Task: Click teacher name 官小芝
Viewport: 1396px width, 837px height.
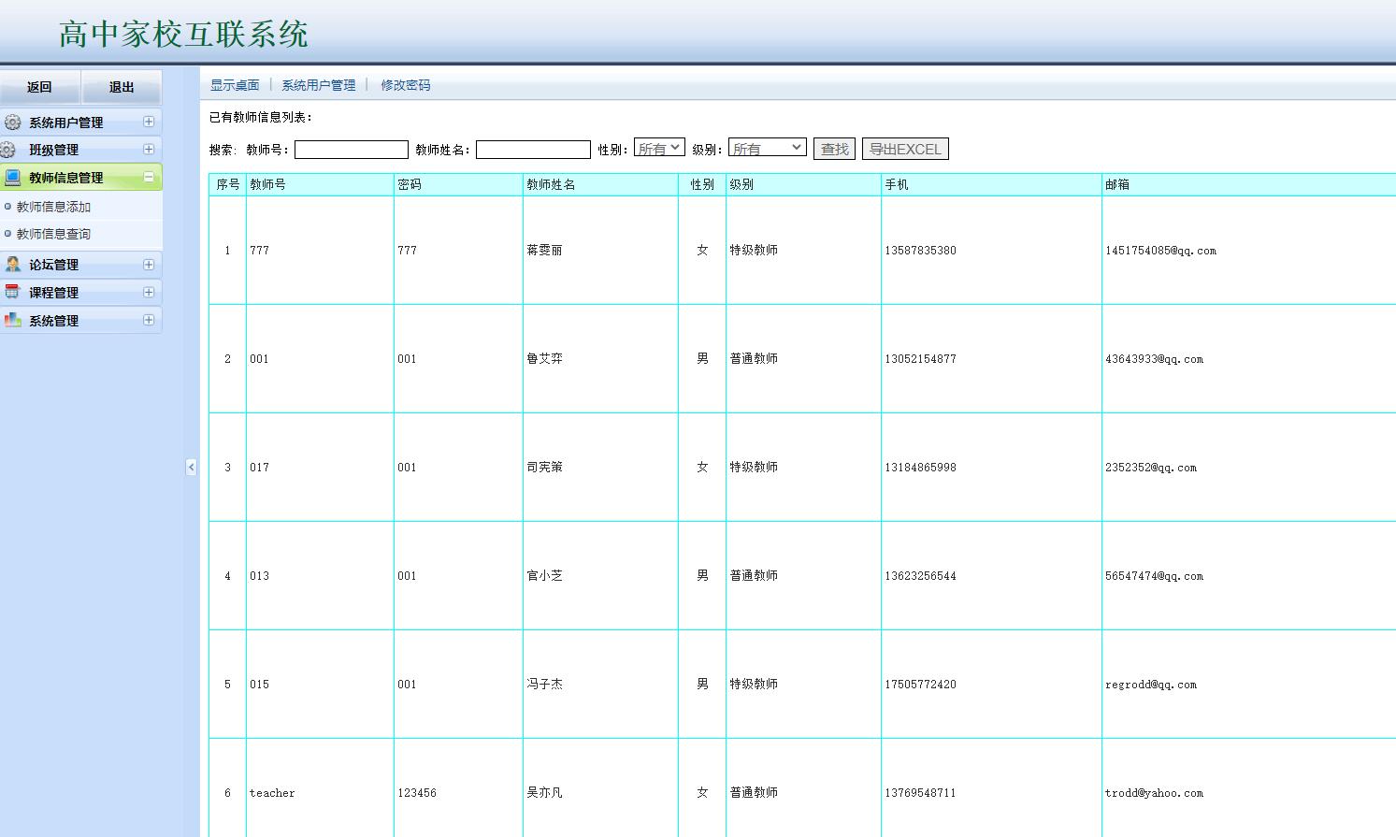Action: [545, 576]
